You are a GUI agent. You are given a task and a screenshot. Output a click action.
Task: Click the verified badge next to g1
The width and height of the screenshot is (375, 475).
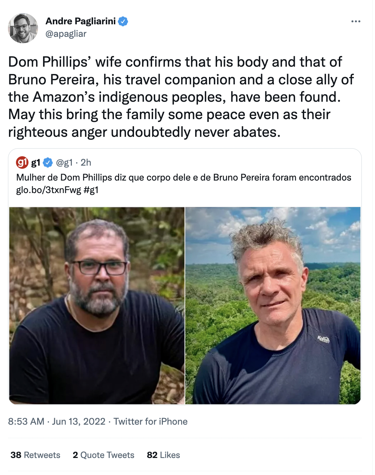pyautogui.click(x=48, y=162)
